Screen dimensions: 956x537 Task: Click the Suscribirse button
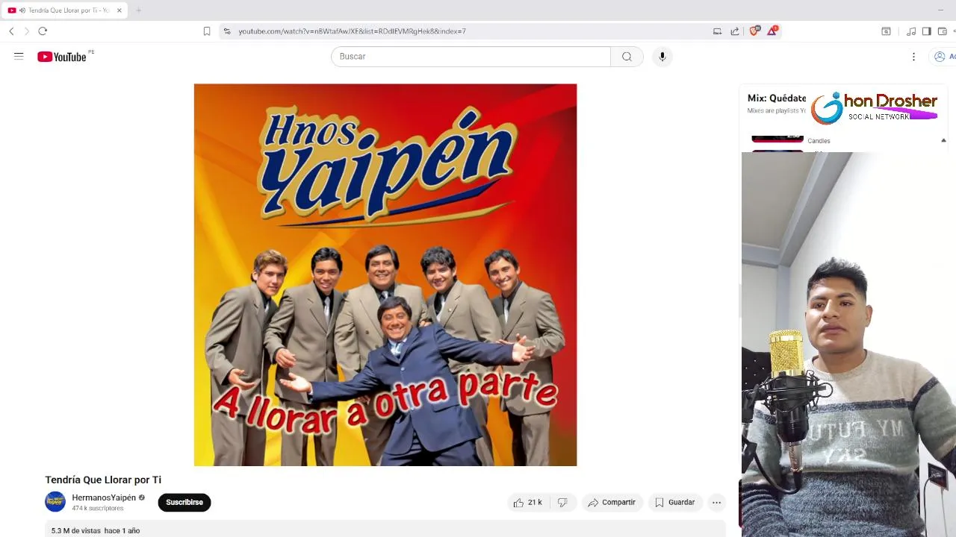pos(184,502)
